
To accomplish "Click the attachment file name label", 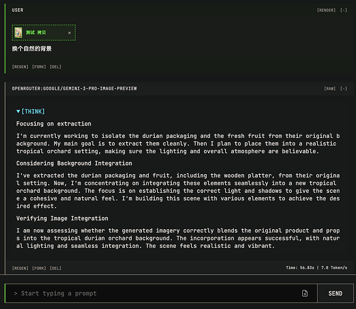I will (36, 33).
